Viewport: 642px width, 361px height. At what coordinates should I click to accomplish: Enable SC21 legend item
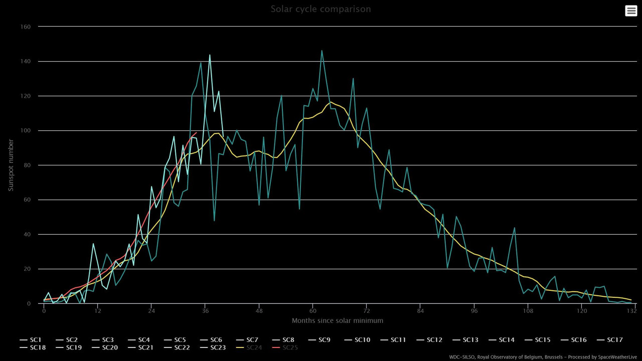[x=140, y=347]
